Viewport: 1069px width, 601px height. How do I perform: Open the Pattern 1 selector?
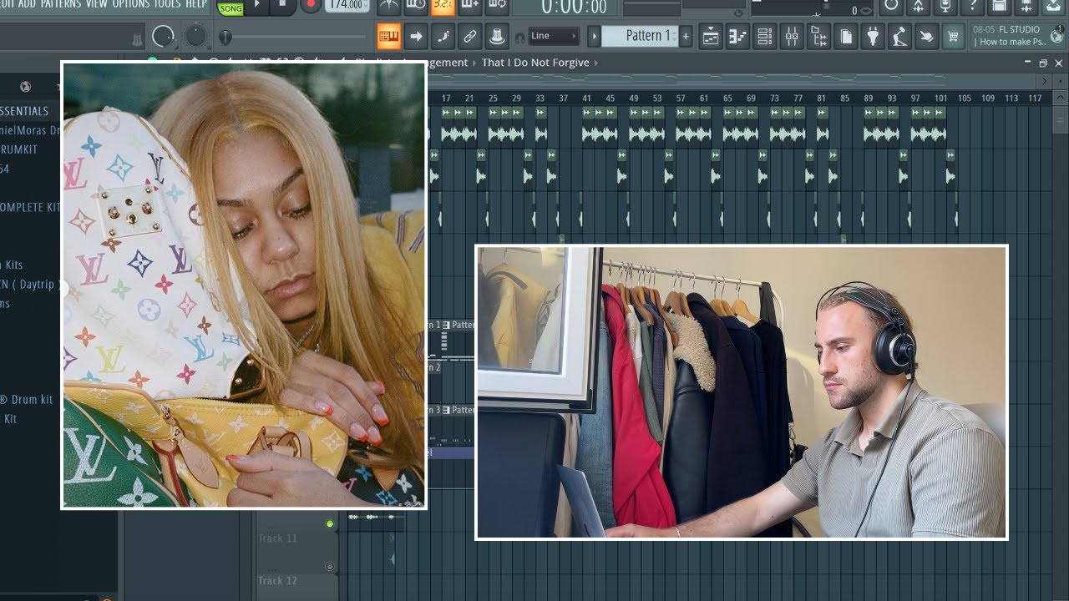639,36
